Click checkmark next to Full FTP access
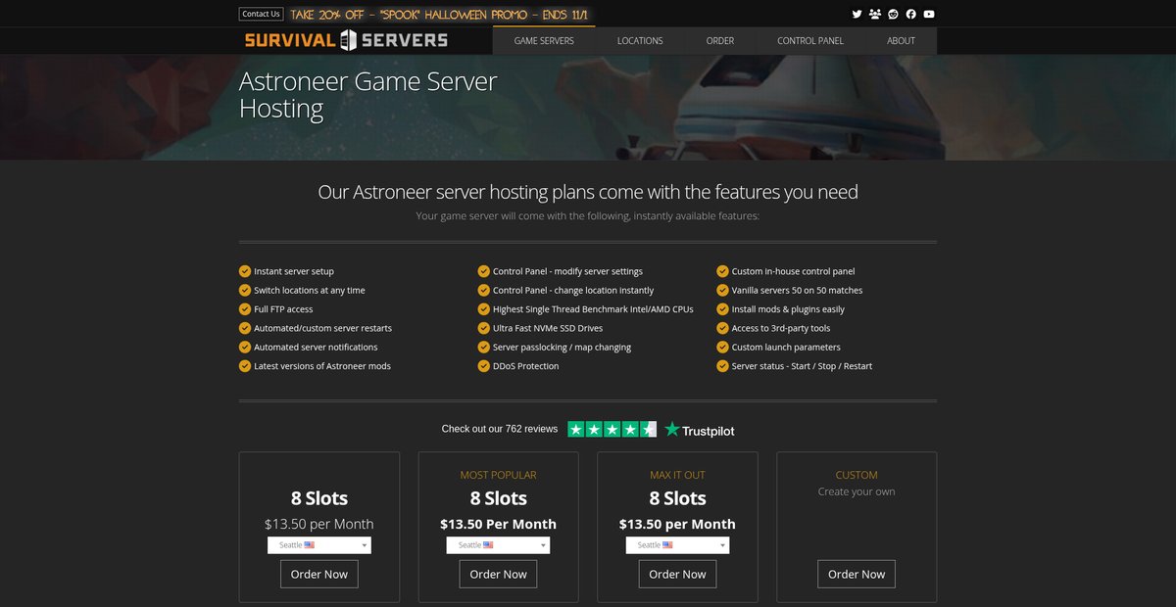Image resolution: width=1176 pixels, height=607 pixels. coord(245,309)
